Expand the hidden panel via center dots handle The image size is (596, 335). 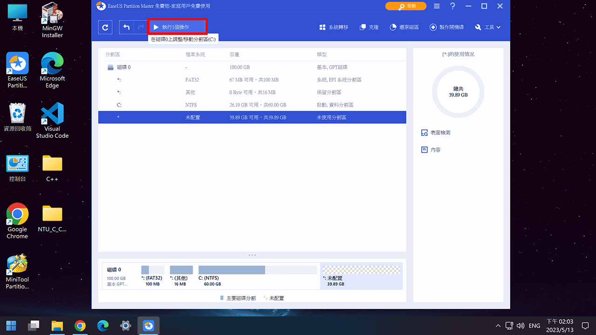(x=252, y=255)
